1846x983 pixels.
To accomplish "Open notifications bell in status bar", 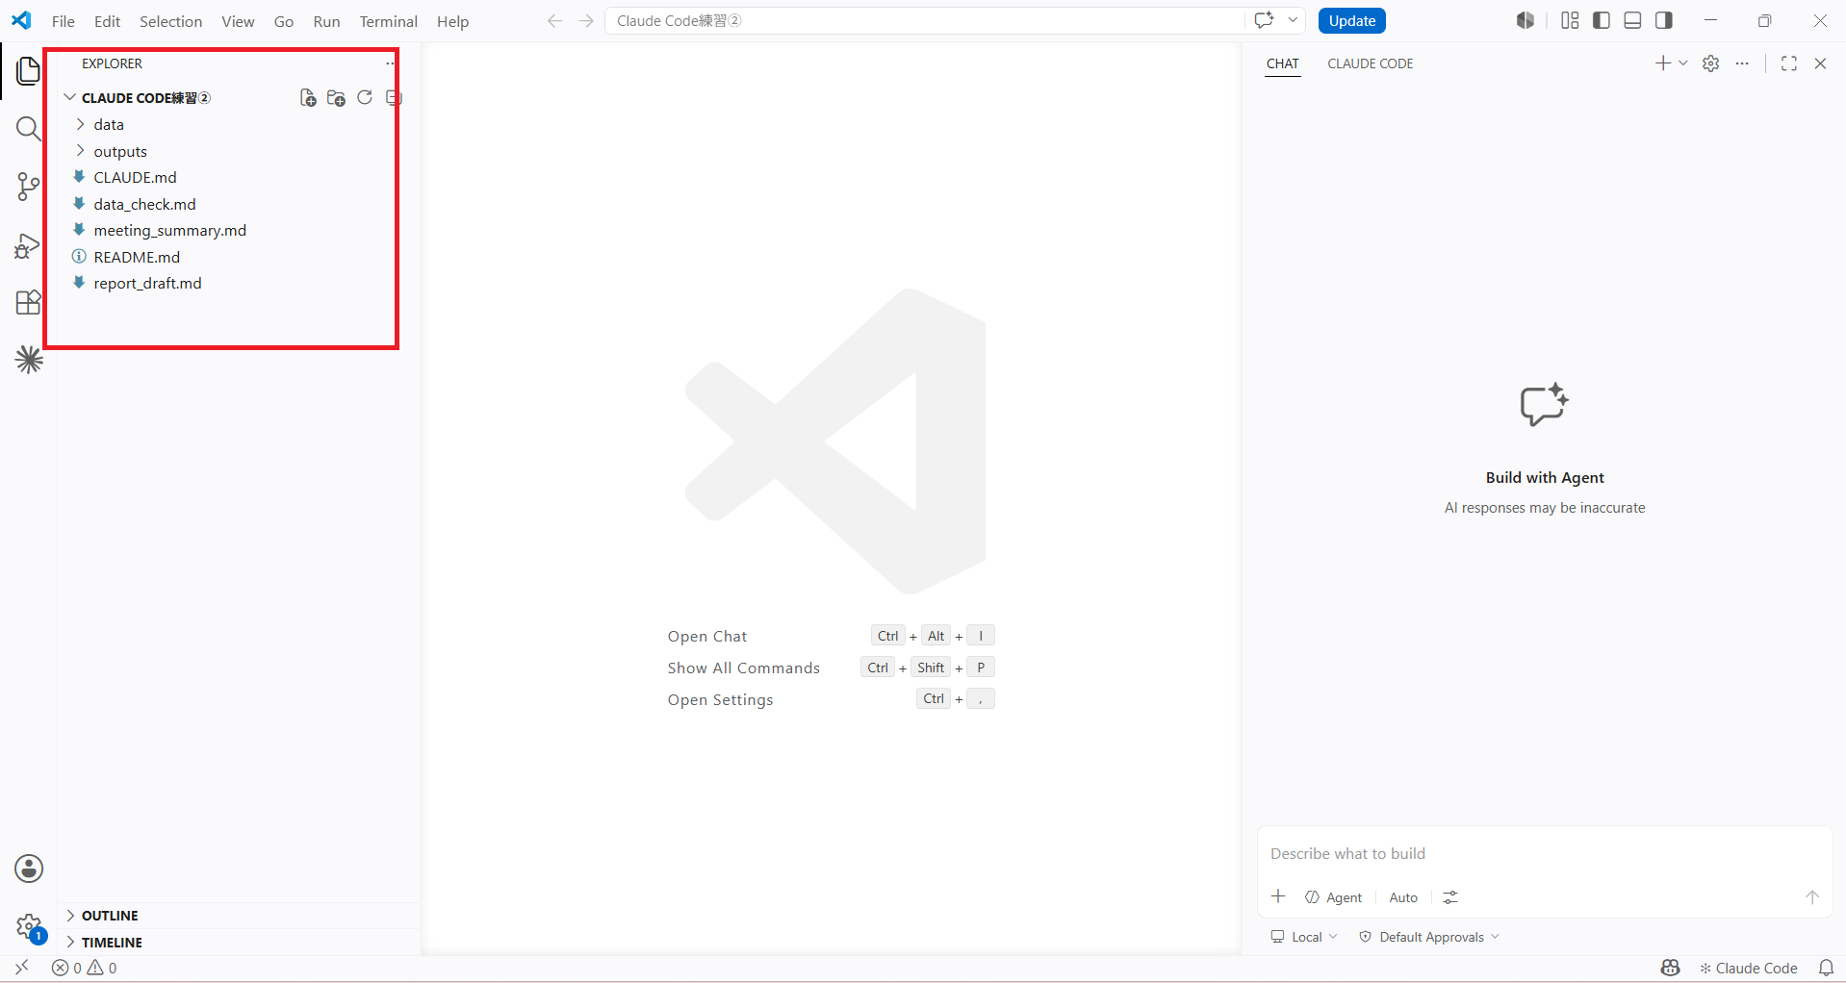I will click(x=1826, y=968).
